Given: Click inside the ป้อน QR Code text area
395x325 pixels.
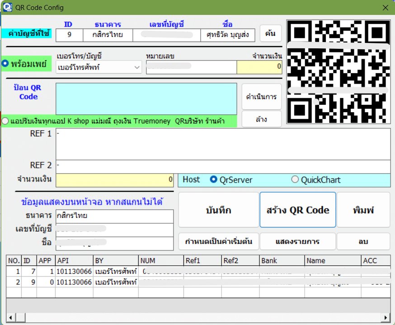Looking at the screenshot, I should tap(146, 99).
